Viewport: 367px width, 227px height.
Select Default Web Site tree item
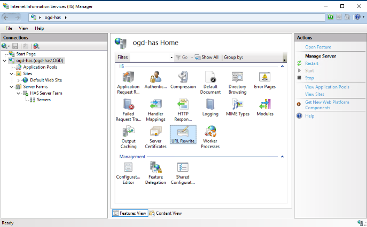(46, 80)
